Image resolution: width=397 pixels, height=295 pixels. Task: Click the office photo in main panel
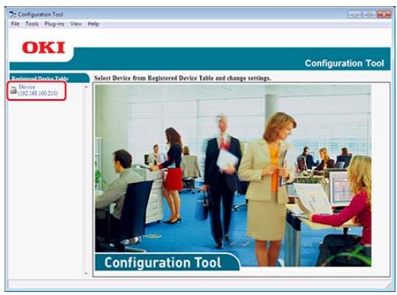coord(233,175)
